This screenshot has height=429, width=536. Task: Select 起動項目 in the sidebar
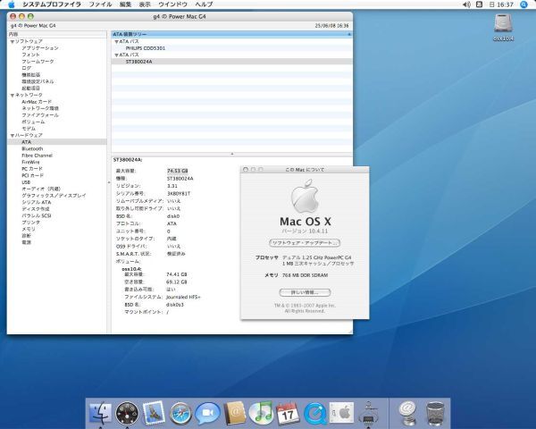30,88
